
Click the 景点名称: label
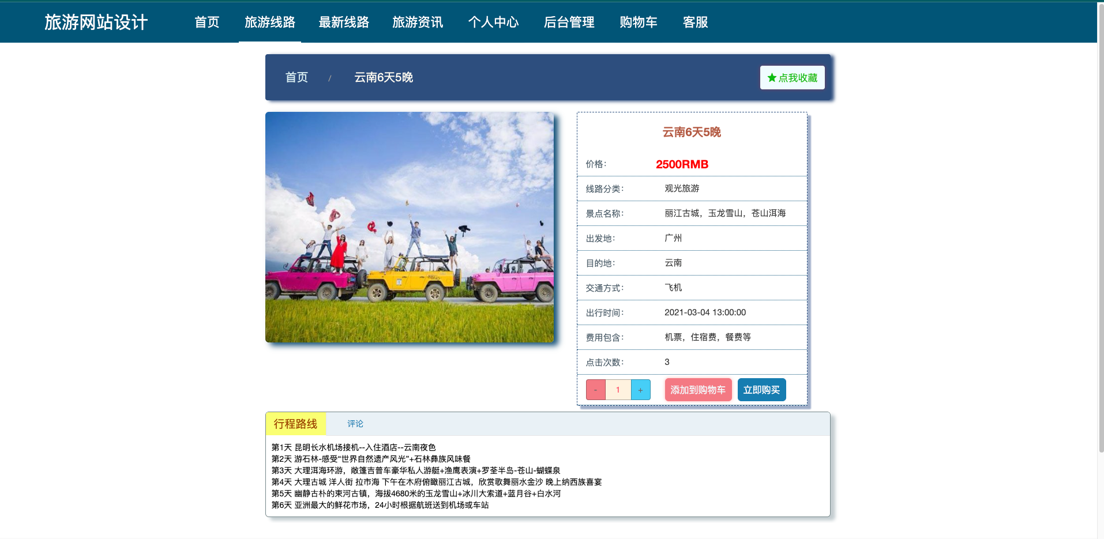(x=604, y=214)
